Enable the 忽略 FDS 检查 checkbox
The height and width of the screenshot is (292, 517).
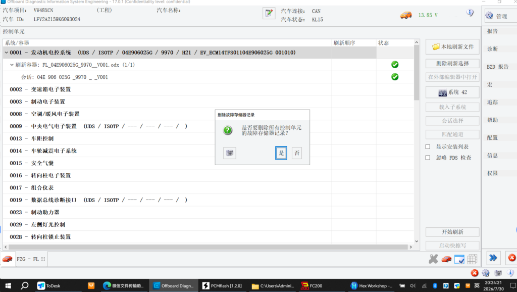(428, 158)
